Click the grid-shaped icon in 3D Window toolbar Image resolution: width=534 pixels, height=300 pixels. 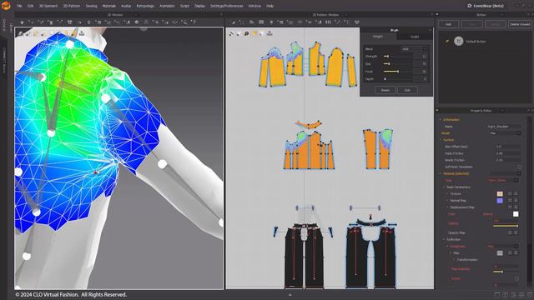pyautogui.click(x=70, y=22)
